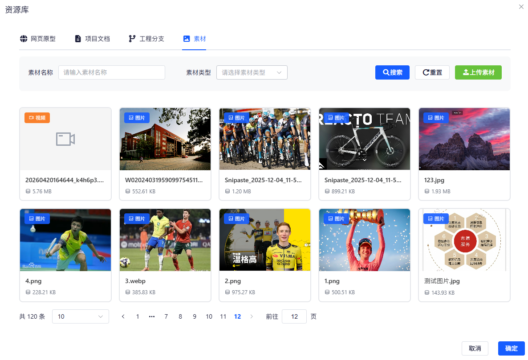Image resolution: width=528 pixels, height=360 pixels.
Task: Expand the pagination ellipsis
Action: 152,316
